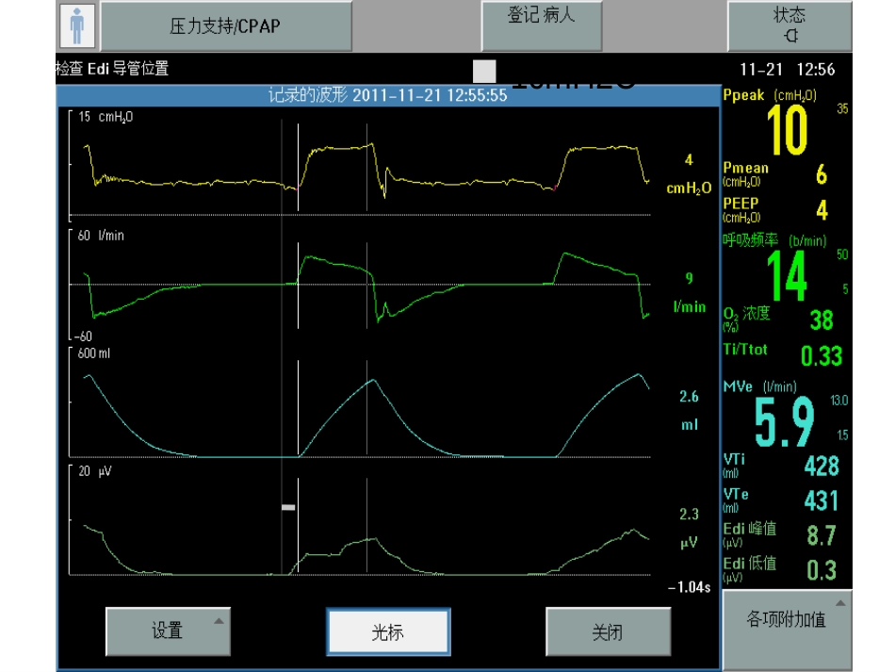Click the power plug icon under 状态
The image size is (895, 672).
coord(790,36)
